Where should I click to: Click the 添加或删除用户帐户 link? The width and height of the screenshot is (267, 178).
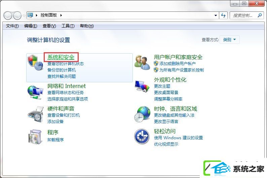[177, 64]
